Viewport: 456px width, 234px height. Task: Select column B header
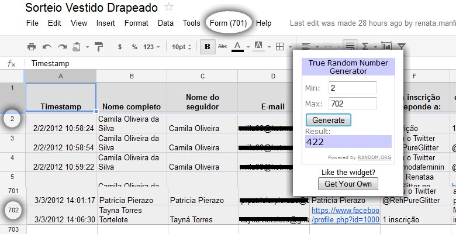(132, 76)
